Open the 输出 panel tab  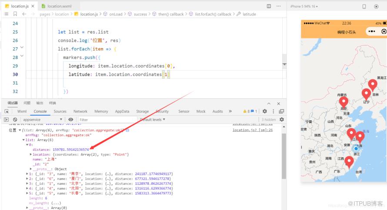click(40, 103)
